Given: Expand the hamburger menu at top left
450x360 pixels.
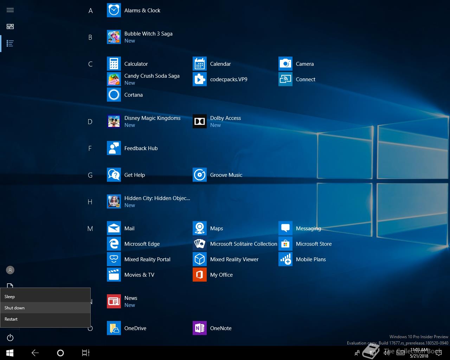Looking at the screenshot, I should 10,10.
